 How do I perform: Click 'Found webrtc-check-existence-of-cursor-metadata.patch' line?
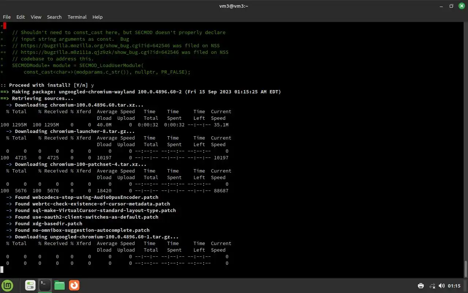(x=88, y=204)
